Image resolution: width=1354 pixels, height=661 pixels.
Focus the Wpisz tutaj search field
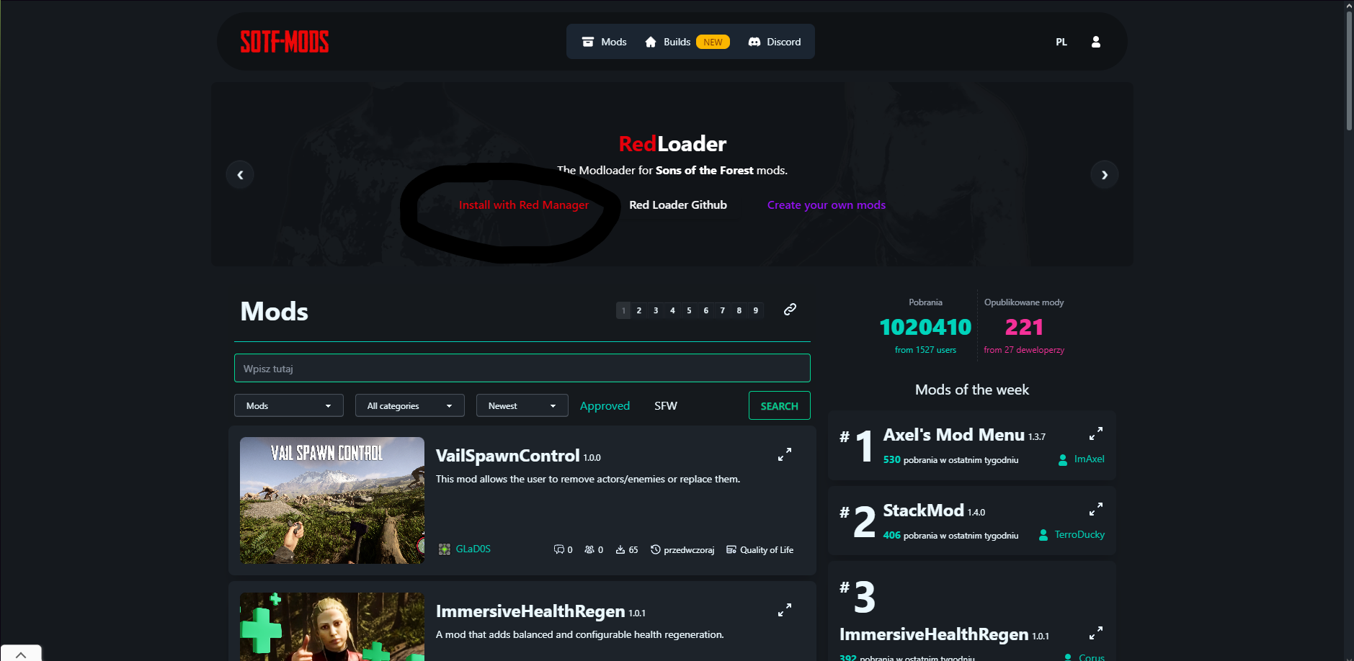click(x=522, y=368)
